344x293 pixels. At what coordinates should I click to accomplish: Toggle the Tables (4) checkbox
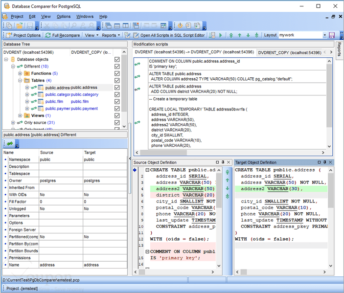click(117, 81)
